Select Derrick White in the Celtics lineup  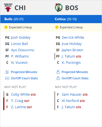(73, 38)
